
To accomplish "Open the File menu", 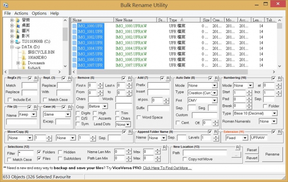I will point(8,14).
